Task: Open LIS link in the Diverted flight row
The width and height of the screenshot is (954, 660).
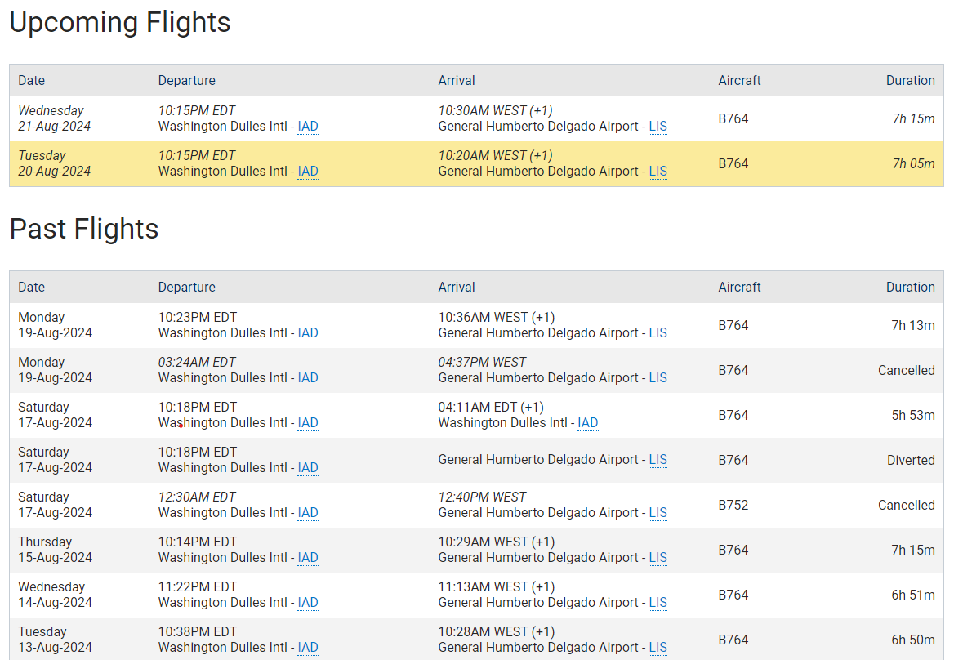Action: pyautogui.click(x=658, y=460)
